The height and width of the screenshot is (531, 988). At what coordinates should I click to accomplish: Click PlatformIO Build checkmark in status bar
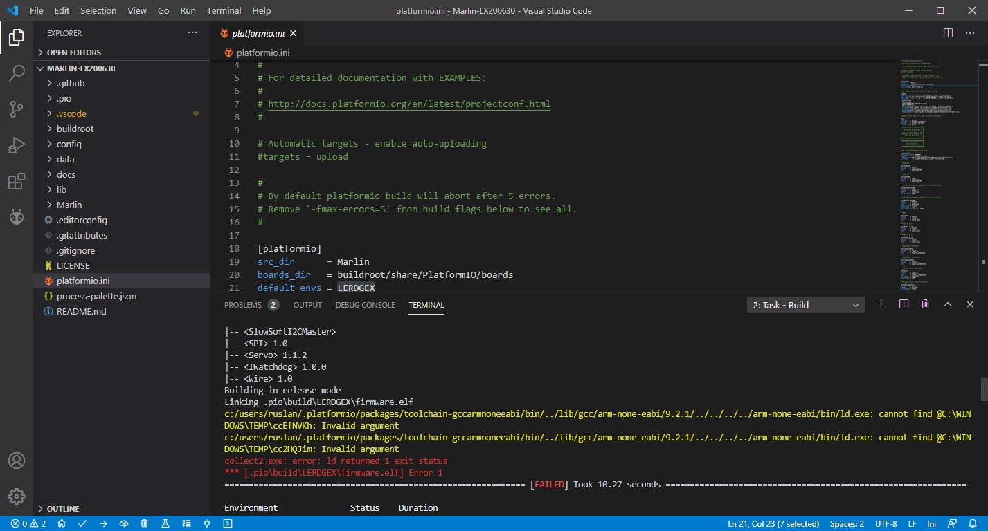coord(82,524)
